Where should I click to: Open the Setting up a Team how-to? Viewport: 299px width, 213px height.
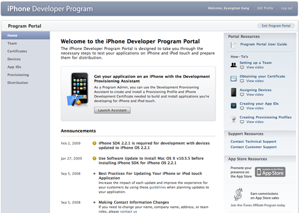click(x=255, y=63)
